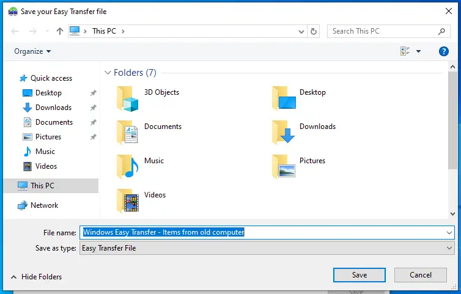Click the Hide Folders toggle
The height and width of the screenshot is (294, 461).
coord(36,277)
